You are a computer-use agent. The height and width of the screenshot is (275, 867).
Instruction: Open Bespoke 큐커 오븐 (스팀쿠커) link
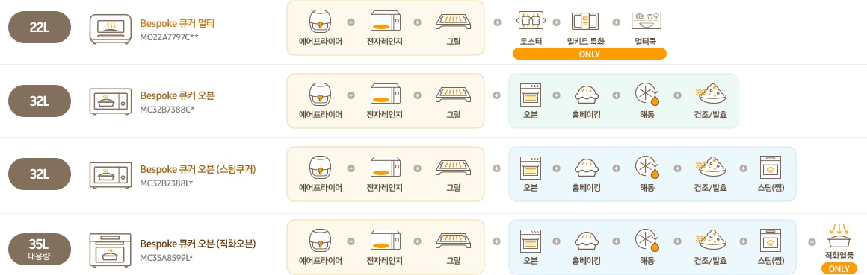(x=198, y=169)
